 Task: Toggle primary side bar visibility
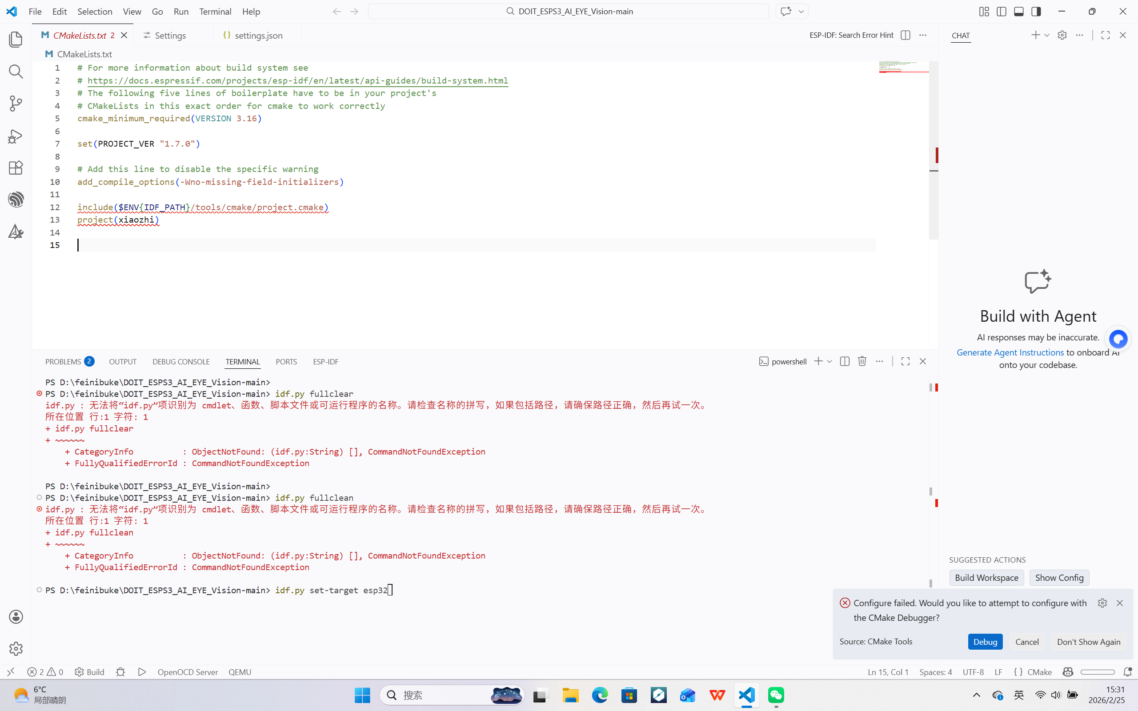[x=1001, y=11]
